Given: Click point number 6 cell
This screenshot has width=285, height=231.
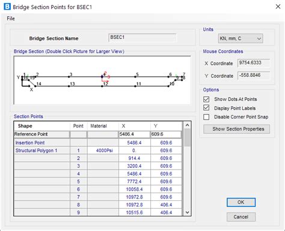Looking at the screenshot, I should coord(79,189).
